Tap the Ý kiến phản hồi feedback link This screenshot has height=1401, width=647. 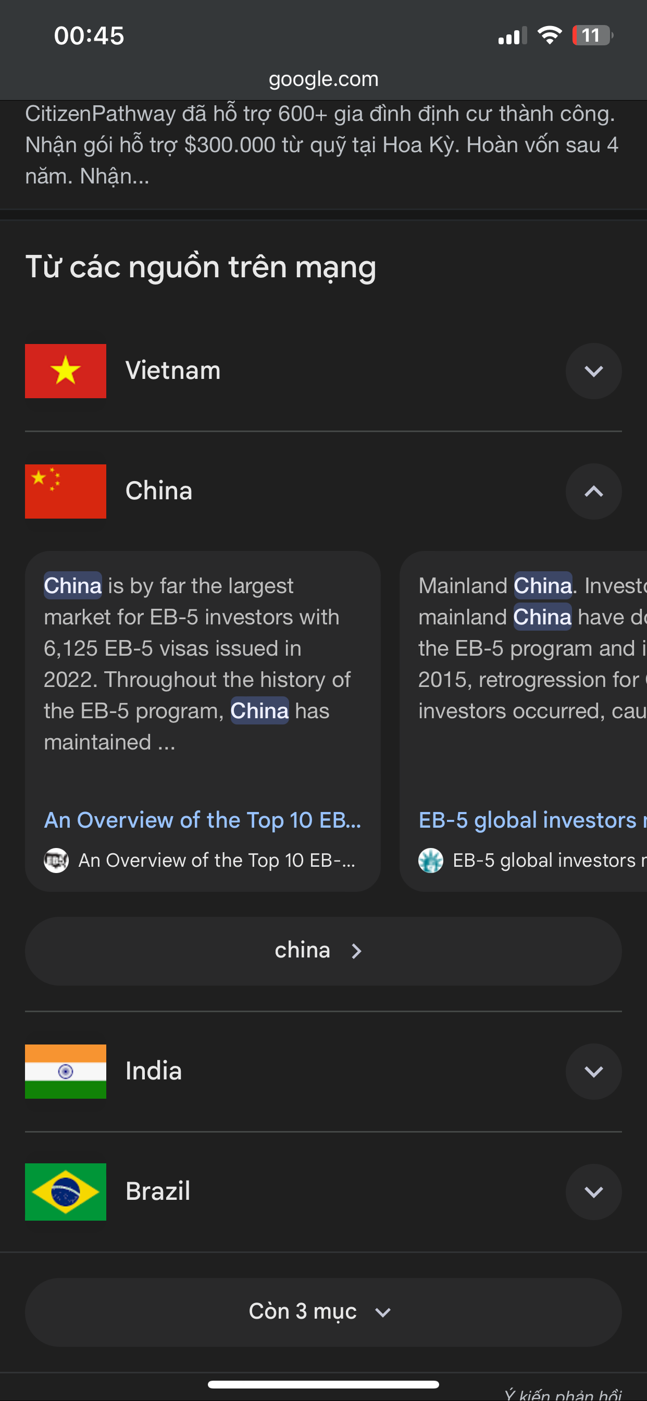[562, 1394]
